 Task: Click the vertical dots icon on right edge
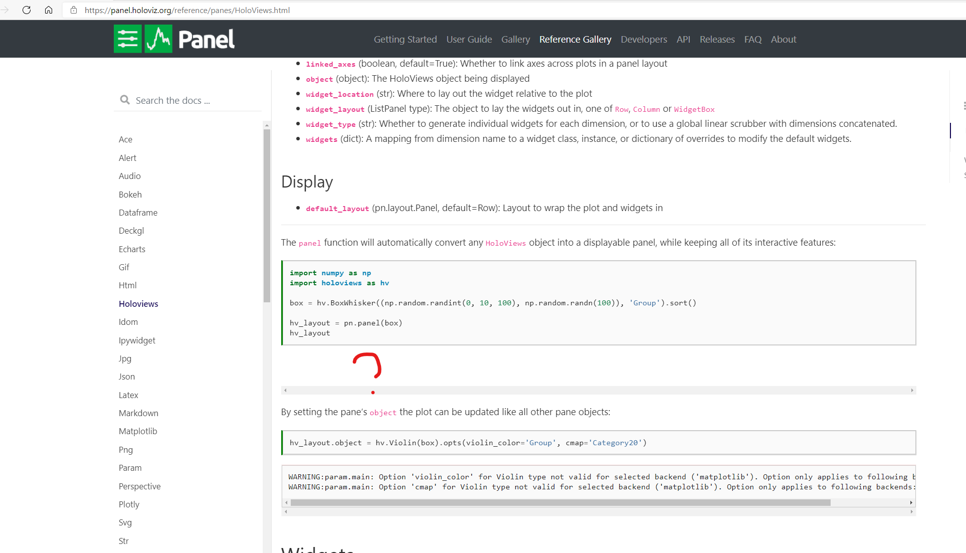(963, 106)
